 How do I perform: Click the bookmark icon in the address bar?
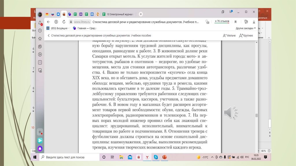236,22
